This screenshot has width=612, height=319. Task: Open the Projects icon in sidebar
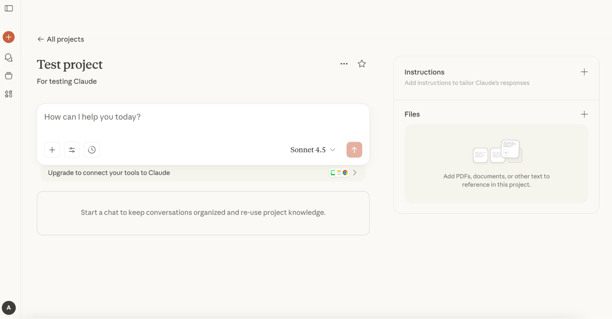(x=9, y=76)
